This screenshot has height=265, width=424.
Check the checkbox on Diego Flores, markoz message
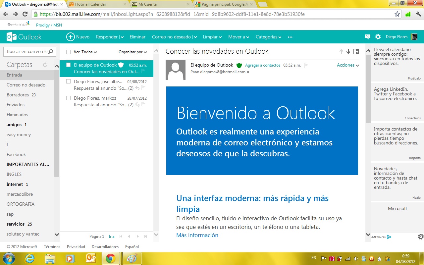69,98
